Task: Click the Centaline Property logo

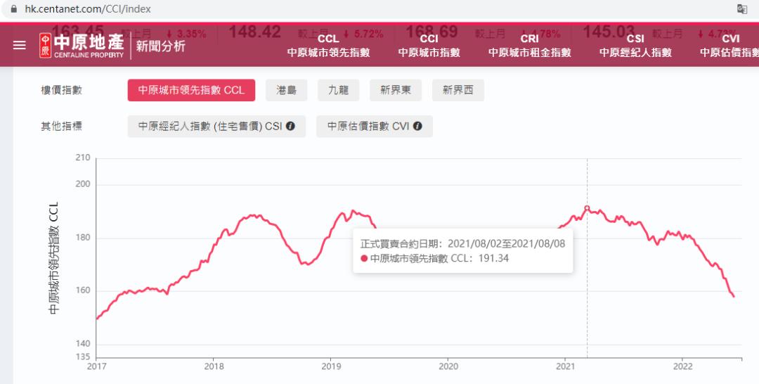Action: [82, 46]
